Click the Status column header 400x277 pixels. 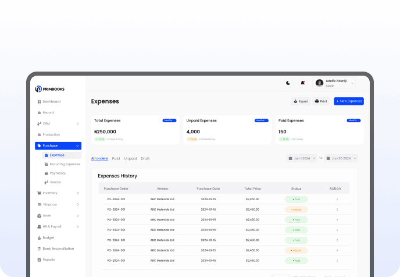(296, 189)
